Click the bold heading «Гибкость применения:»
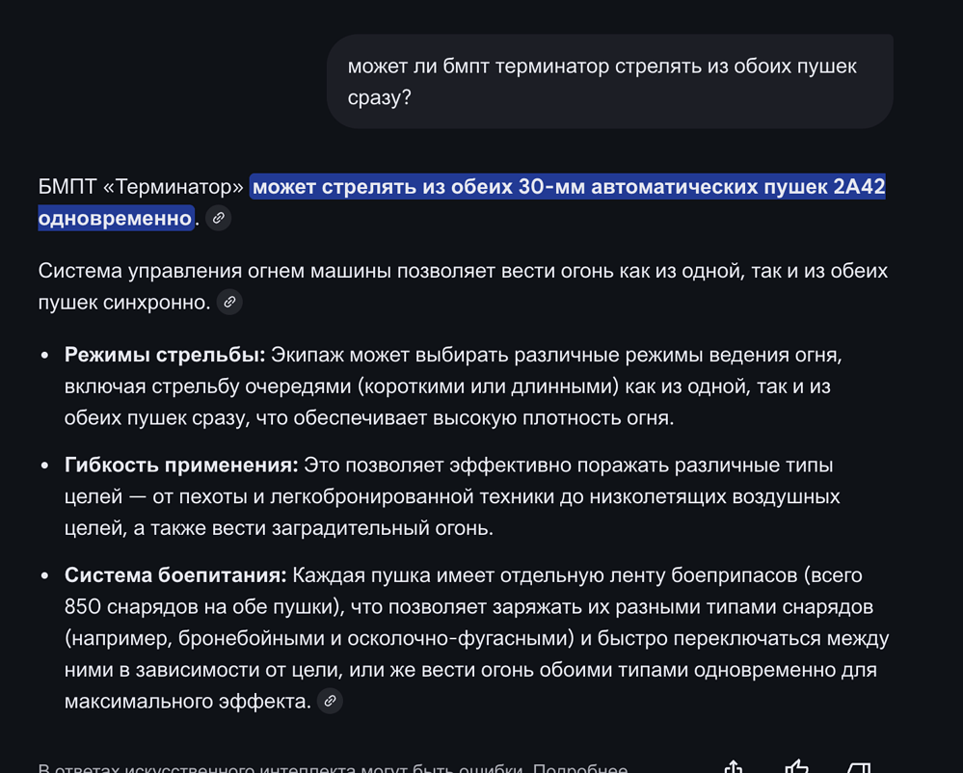This screenshot has width=963, height=773. pyautogui.click(x=181, y=466)
